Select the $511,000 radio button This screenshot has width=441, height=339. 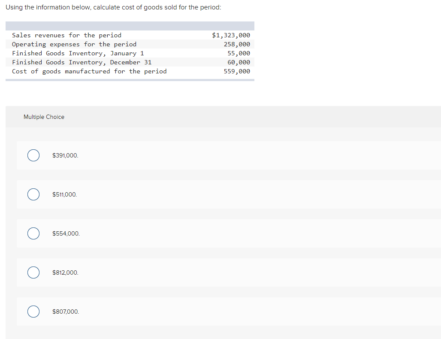pos(33,194)
